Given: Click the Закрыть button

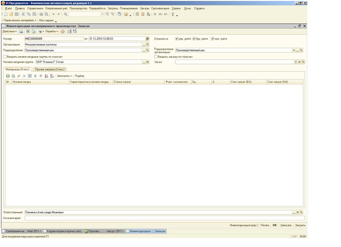Looking at the screenshot, I should point(300,225).
